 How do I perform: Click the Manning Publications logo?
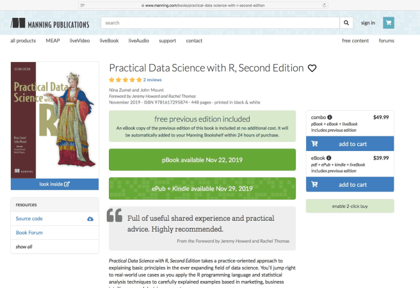click(x=51, y=24)
